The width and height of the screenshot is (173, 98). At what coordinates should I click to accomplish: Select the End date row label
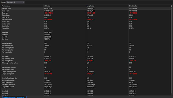pos(5,37)
